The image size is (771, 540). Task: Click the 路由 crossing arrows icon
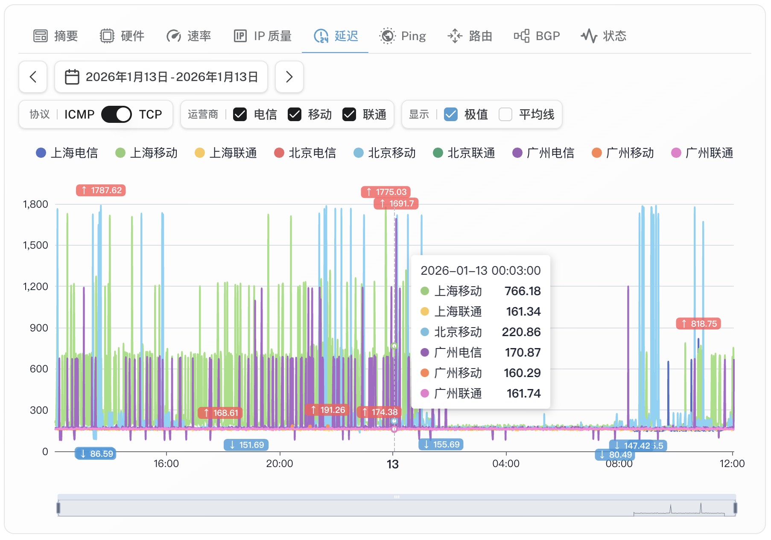pyautogui.click(x=455, y=36)
